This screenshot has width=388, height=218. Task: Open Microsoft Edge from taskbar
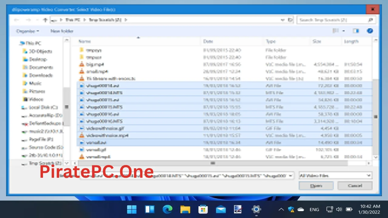pos(167,209)
